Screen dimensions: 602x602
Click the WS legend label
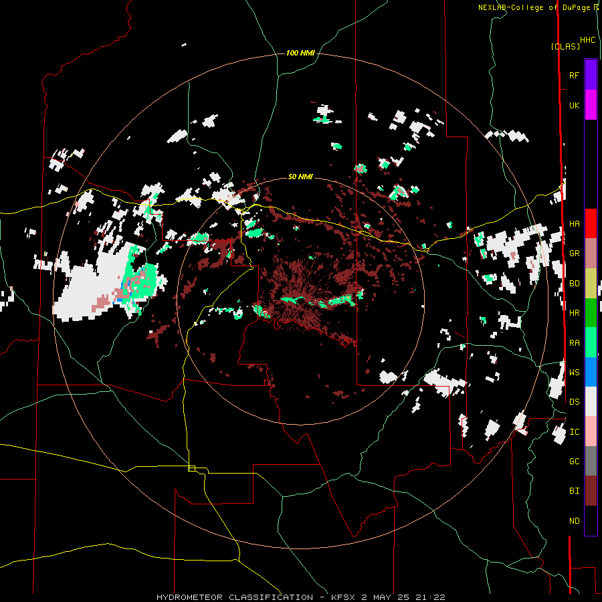pyautogui.click(x=574, y=373)
